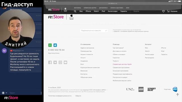182x102 pixels.
Task: Open Обмен и возврат footer link
Action: (x=119, y=54)
